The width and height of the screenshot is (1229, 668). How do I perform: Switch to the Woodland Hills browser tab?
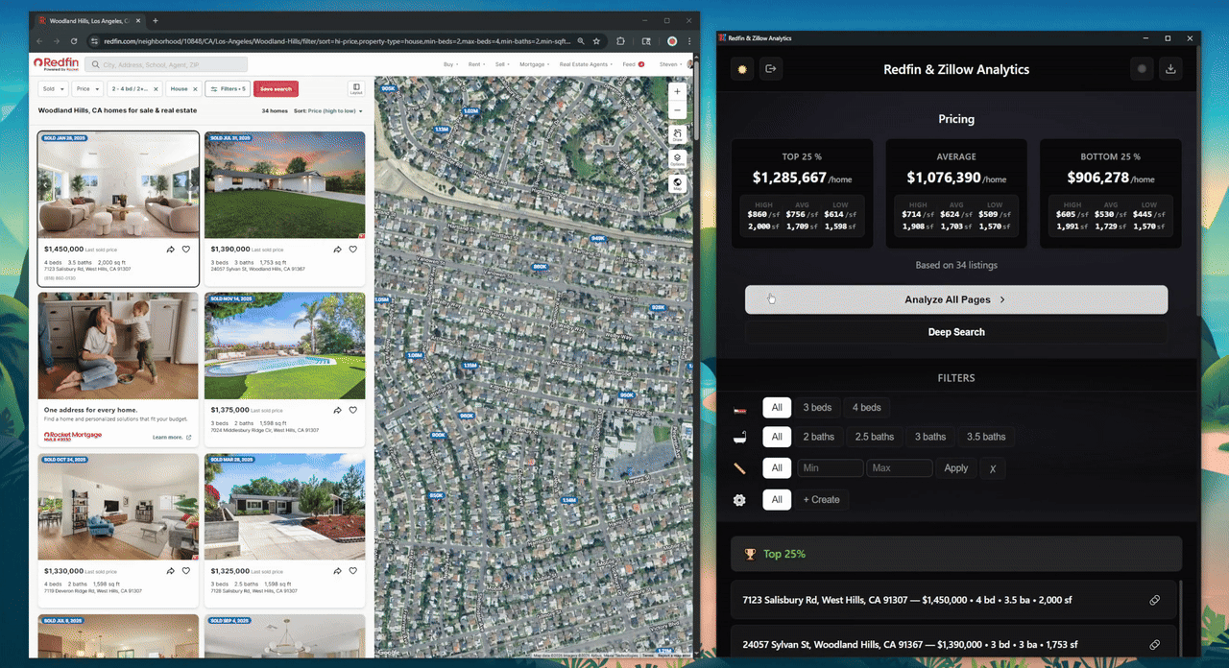[86, 19]
